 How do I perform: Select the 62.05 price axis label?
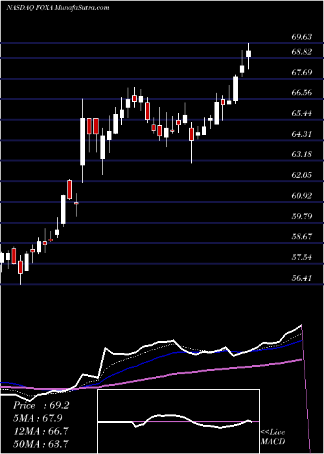tap(302, 174)
